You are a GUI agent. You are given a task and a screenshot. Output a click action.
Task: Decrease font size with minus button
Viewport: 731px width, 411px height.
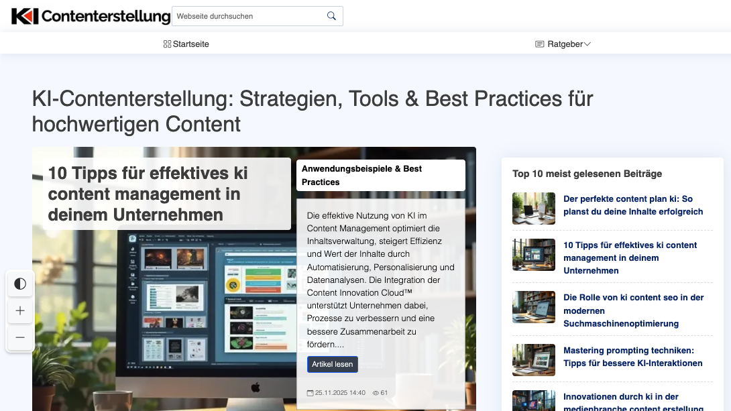tap(20, 337)
